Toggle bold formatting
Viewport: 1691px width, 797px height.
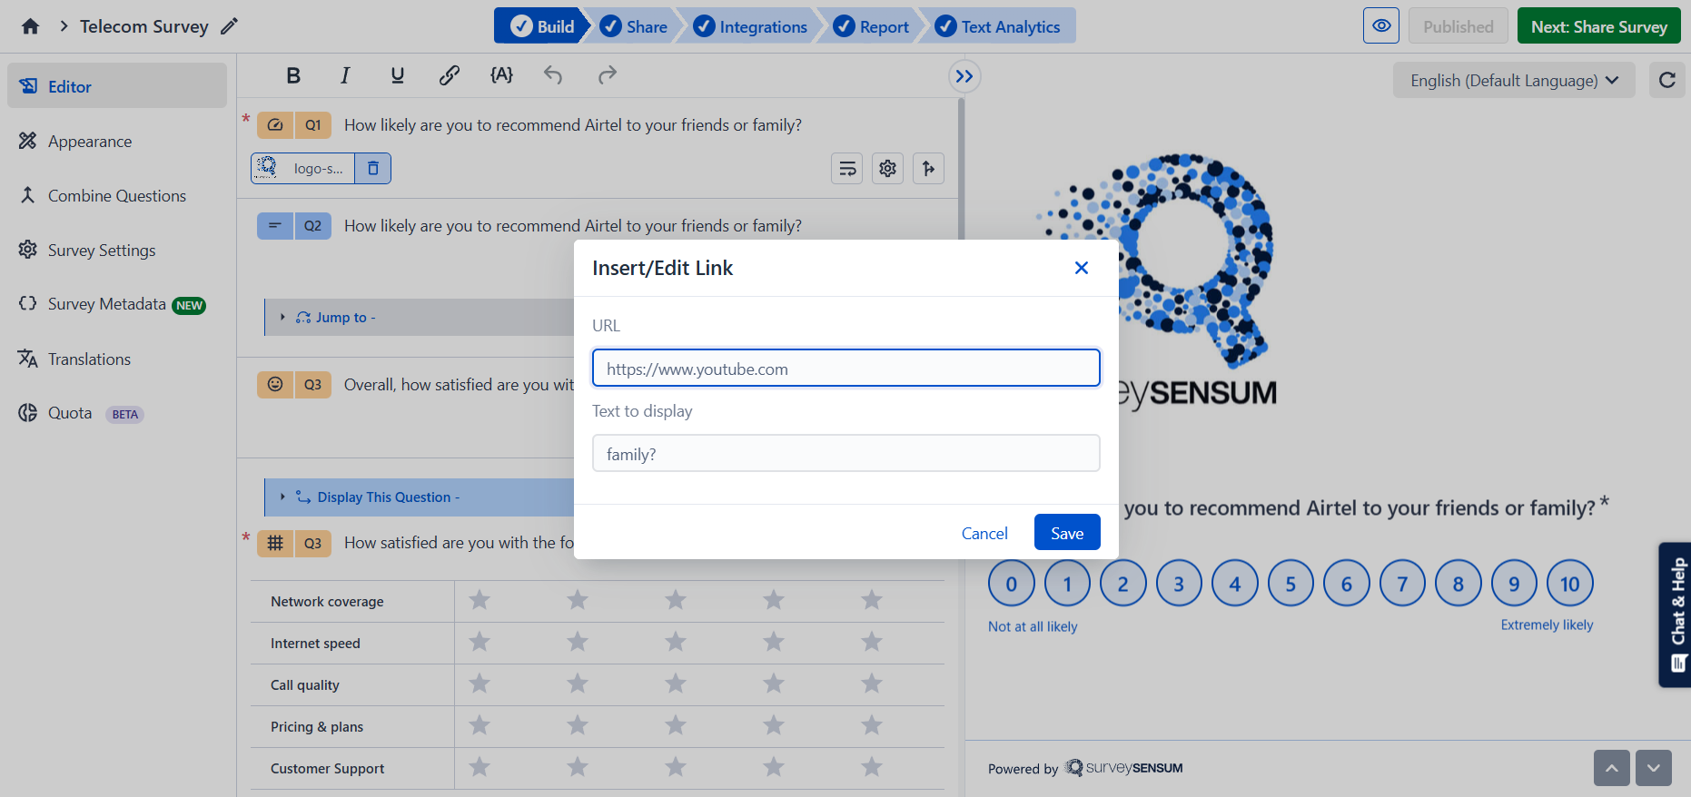293,75
